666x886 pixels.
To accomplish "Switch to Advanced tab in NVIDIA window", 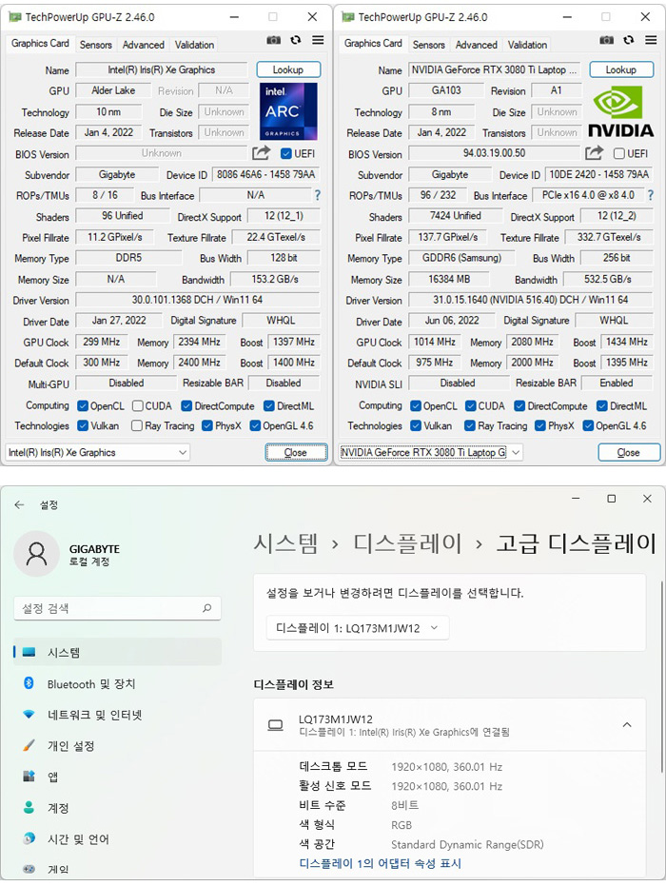I will tap(477, 45).
